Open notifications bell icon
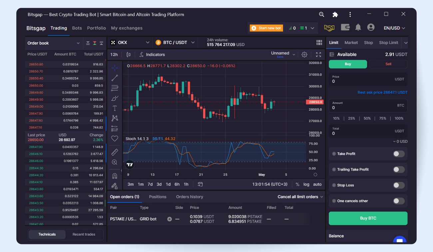The width and height of the screenshot is (433, 252). click(x=358, y=28)
